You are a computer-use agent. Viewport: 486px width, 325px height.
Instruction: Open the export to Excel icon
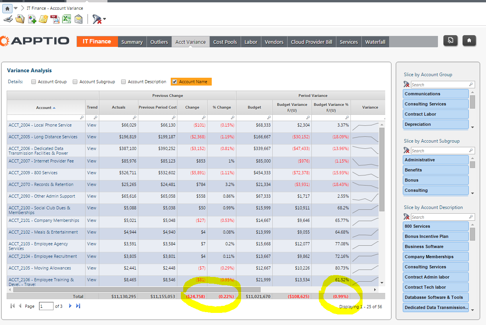pyautogui.click(x=66, y=19)
